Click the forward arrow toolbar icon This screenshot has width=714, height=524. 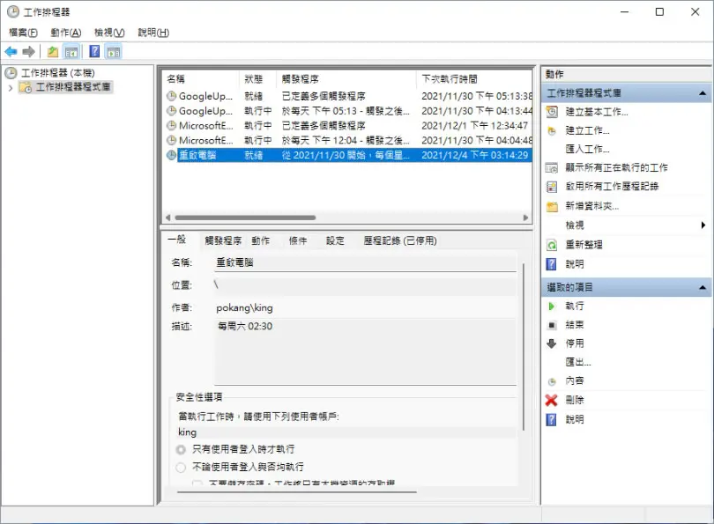pos(29,52)
